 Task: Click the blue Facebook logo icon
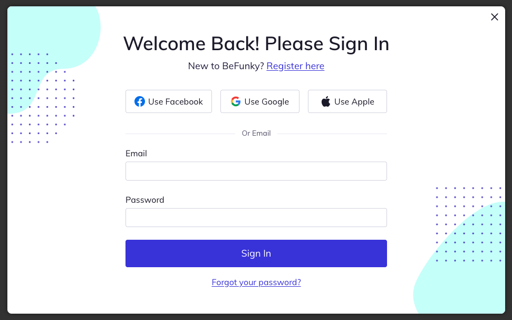[140, 102]
